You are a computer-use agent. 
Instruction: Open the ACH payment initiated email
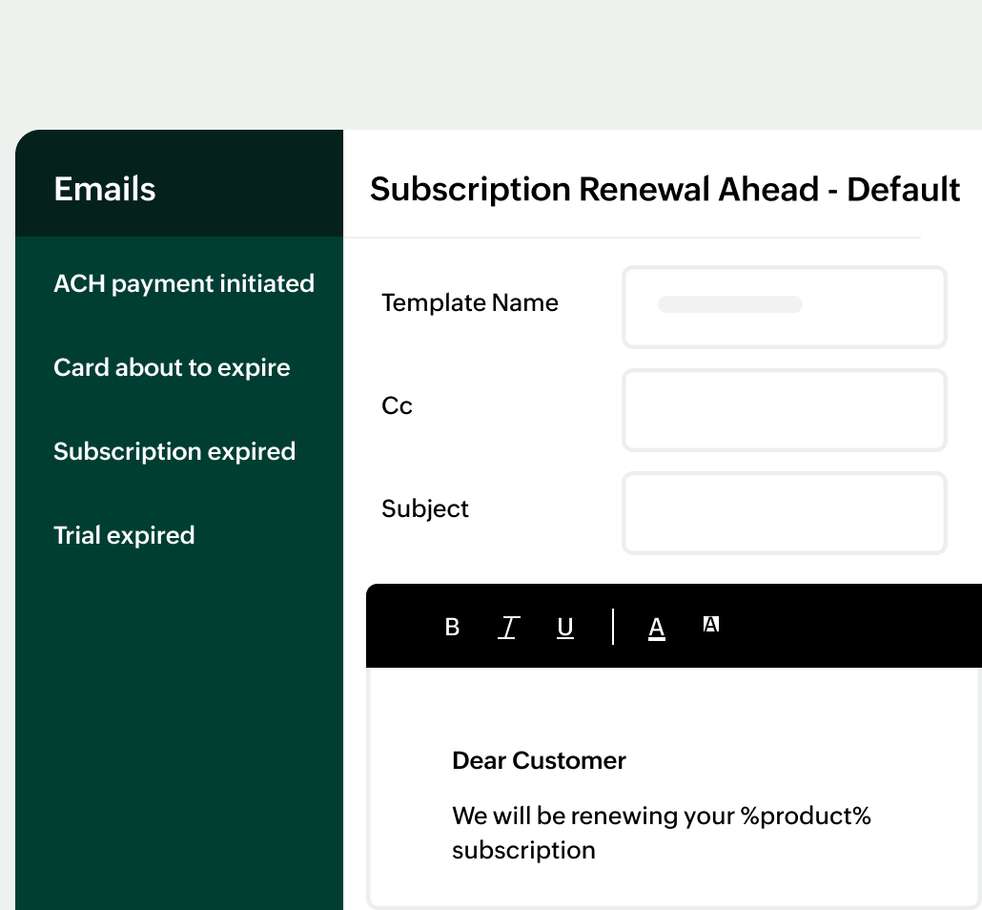pos(184,283)
